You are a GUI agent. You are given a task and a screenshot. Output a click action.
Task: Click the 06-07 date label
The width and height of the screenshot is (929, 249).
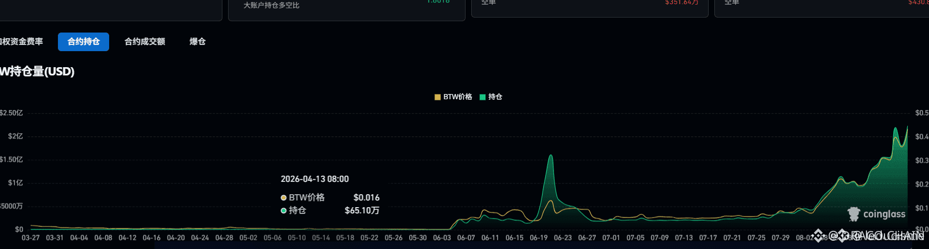[x=466, y=238]
